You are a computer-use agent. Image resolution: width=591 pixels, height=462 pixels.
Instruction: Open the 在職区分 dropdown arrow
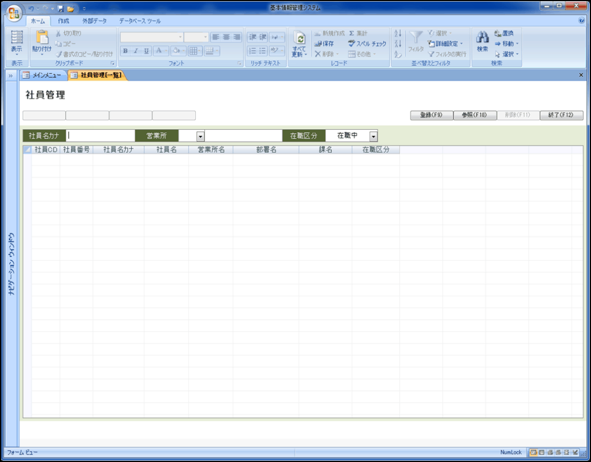coord(373,136)
